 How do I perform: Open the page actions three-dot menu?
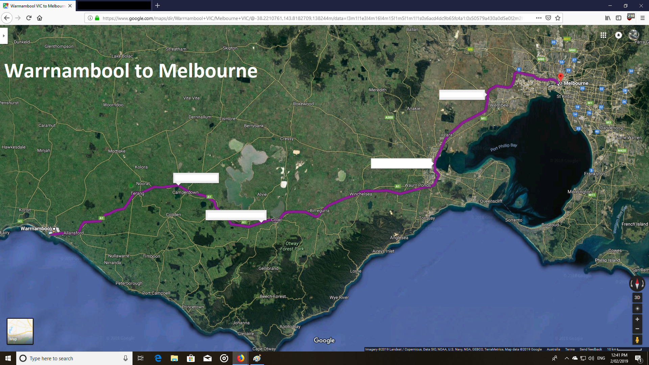[x=538, y=18]
